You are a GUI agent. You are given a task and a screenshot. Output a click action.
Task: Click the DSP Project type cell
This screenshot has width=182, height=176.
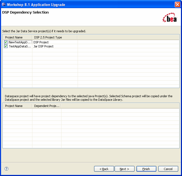pos(41,42)
